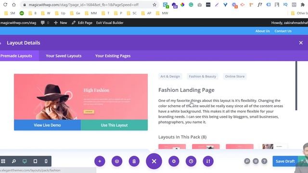Viewport: 308px width, 173px height.
Task: Click the Art & Design category tag
Action: [170, 76]
